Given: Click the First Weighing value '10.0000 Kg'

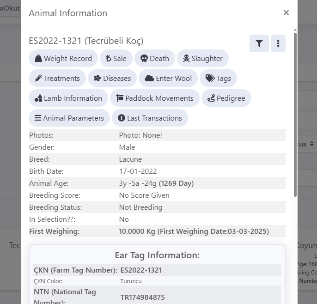Looking at the screenshot, I should (x=137, y=231).
